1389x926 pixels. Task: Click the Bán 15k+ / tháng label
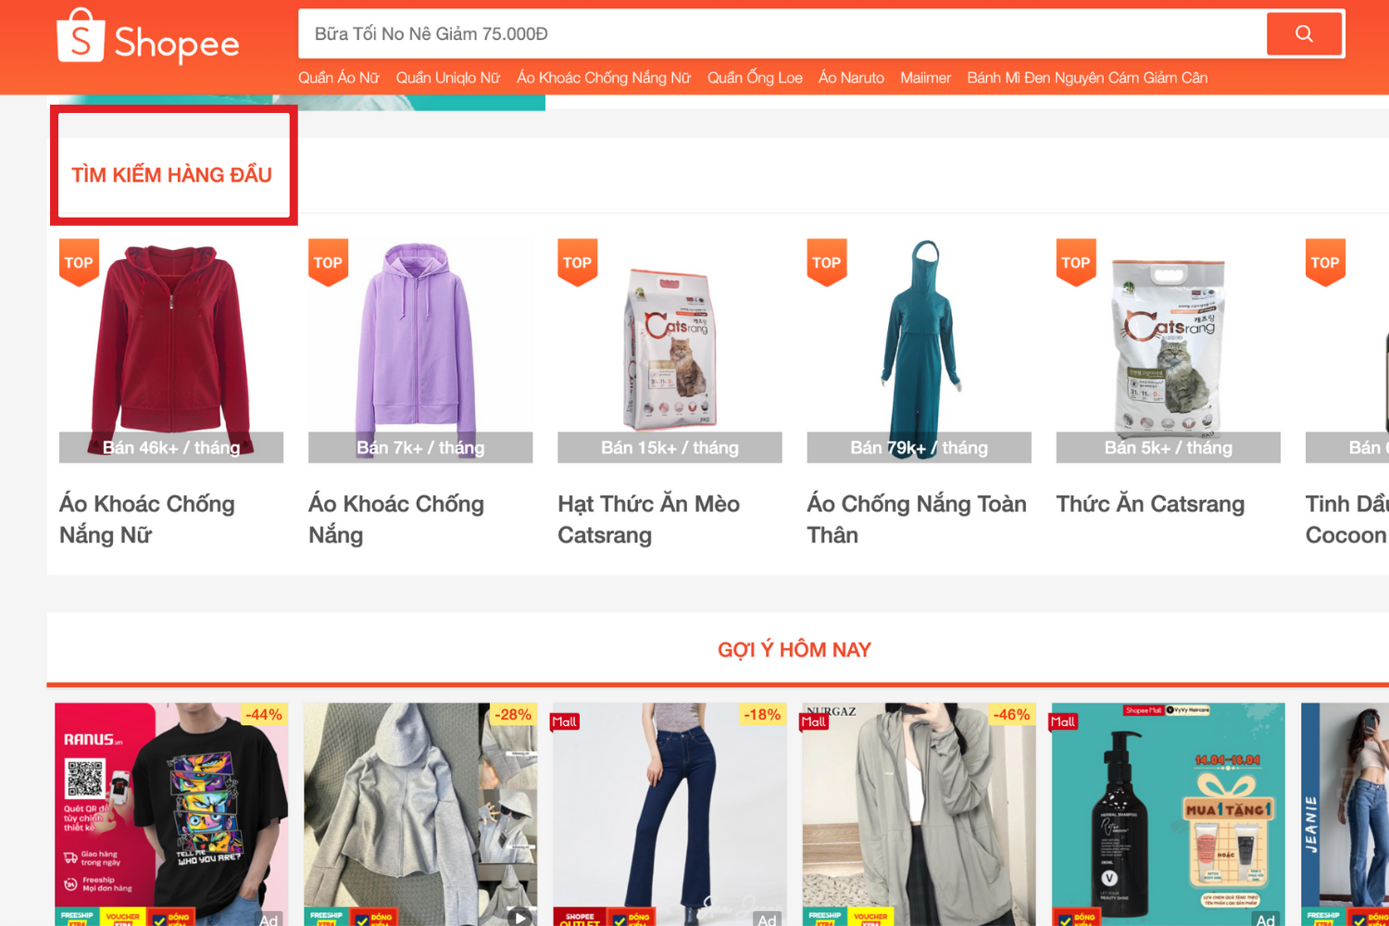pyautogui.click(x=669, y=447)
